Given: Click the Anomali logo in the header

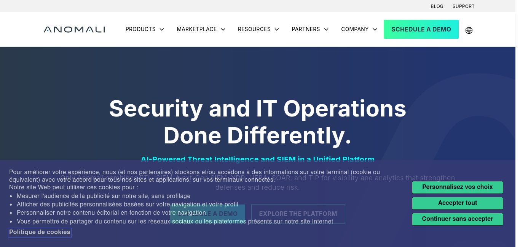Looking at the screenshot, I should pos(74,30).
